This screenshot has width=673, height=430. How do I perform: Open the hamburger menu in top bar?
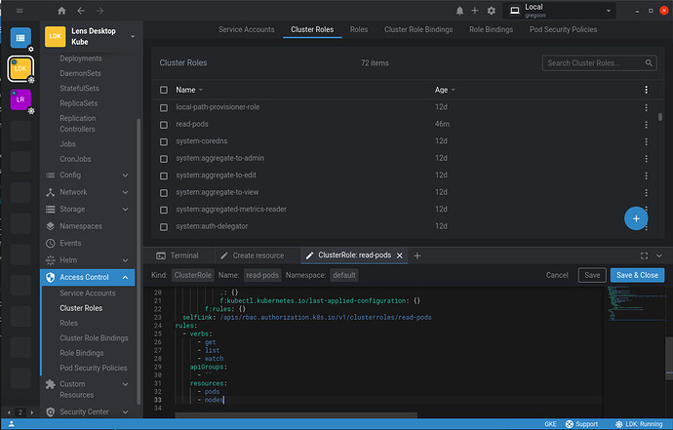pyautogui.click(x=20, y=11)
